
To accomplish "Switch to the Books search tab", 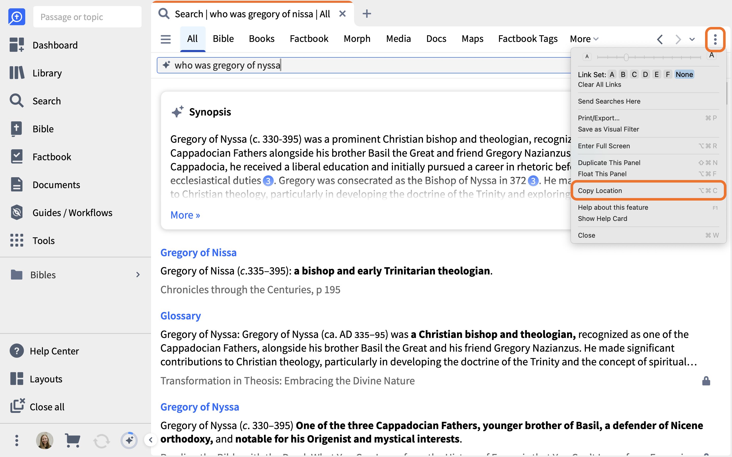I will point(262,39).
